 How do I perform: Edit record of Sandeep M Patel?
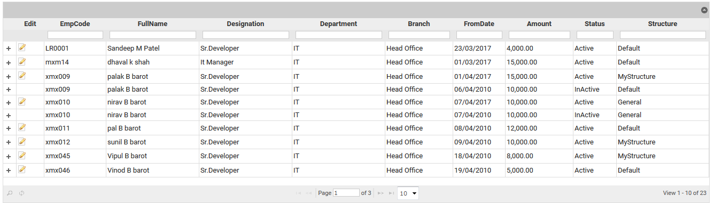pyautogui.click(x=22, y=47)
